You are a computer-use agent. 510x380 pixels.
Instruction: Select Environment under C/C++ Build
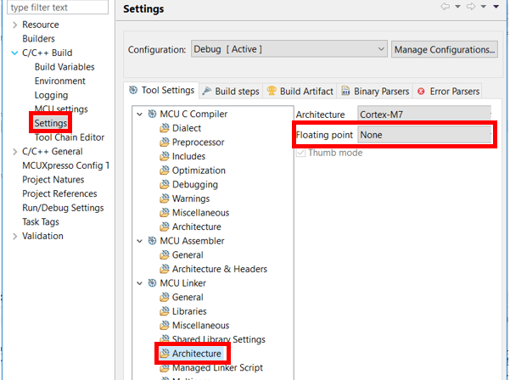tap(60, 81)
